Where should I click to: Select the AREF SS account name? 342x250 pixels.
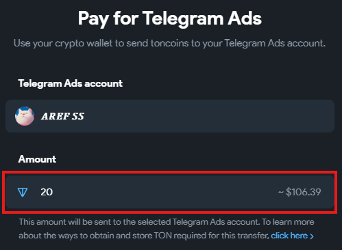62,116
